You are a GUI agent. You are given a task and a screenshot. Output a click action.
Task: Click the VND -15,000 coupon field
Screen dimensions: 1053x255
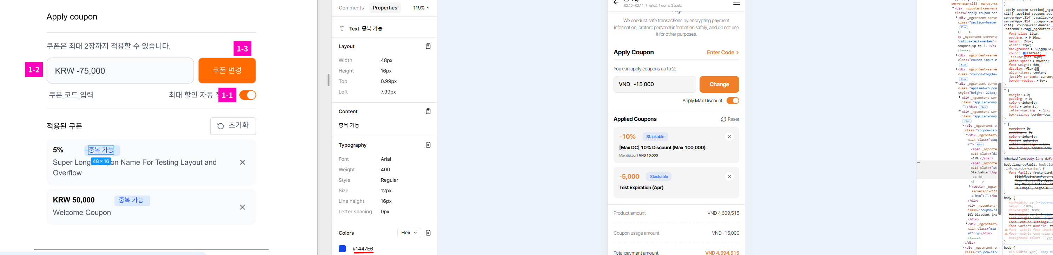click(654, 84)
